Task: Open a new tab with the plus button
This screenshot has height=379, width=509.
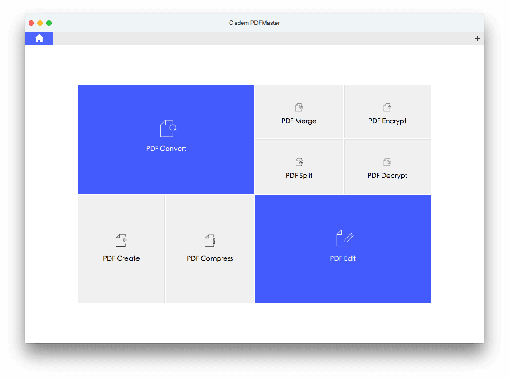Action: 477,39
